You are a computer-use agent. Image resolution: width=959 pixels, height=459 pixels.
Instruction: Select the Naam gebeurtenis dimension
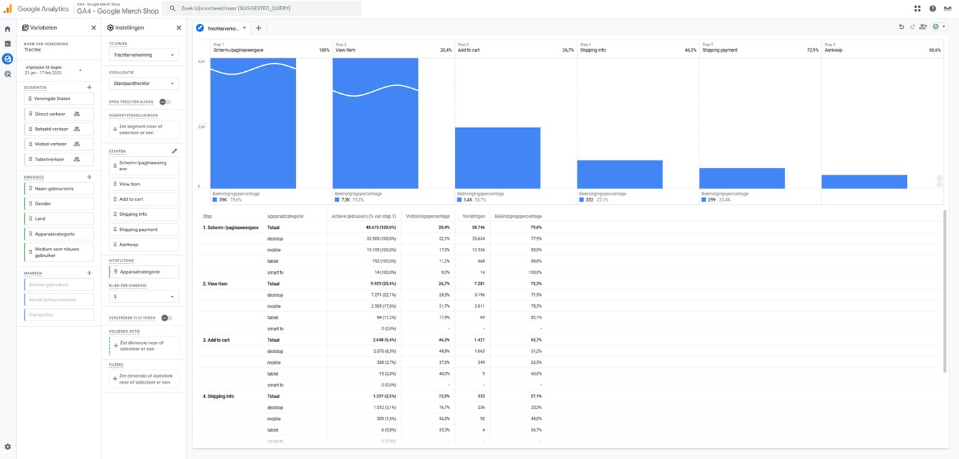[x=59, y=188]
